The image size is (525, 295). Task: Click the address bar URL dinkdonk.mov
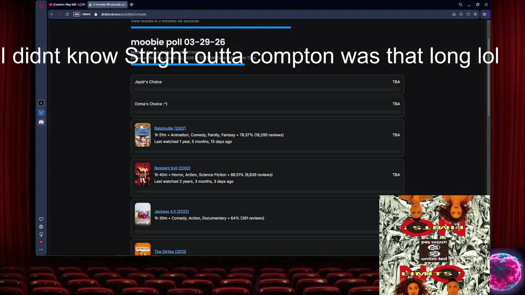(123, 14)
